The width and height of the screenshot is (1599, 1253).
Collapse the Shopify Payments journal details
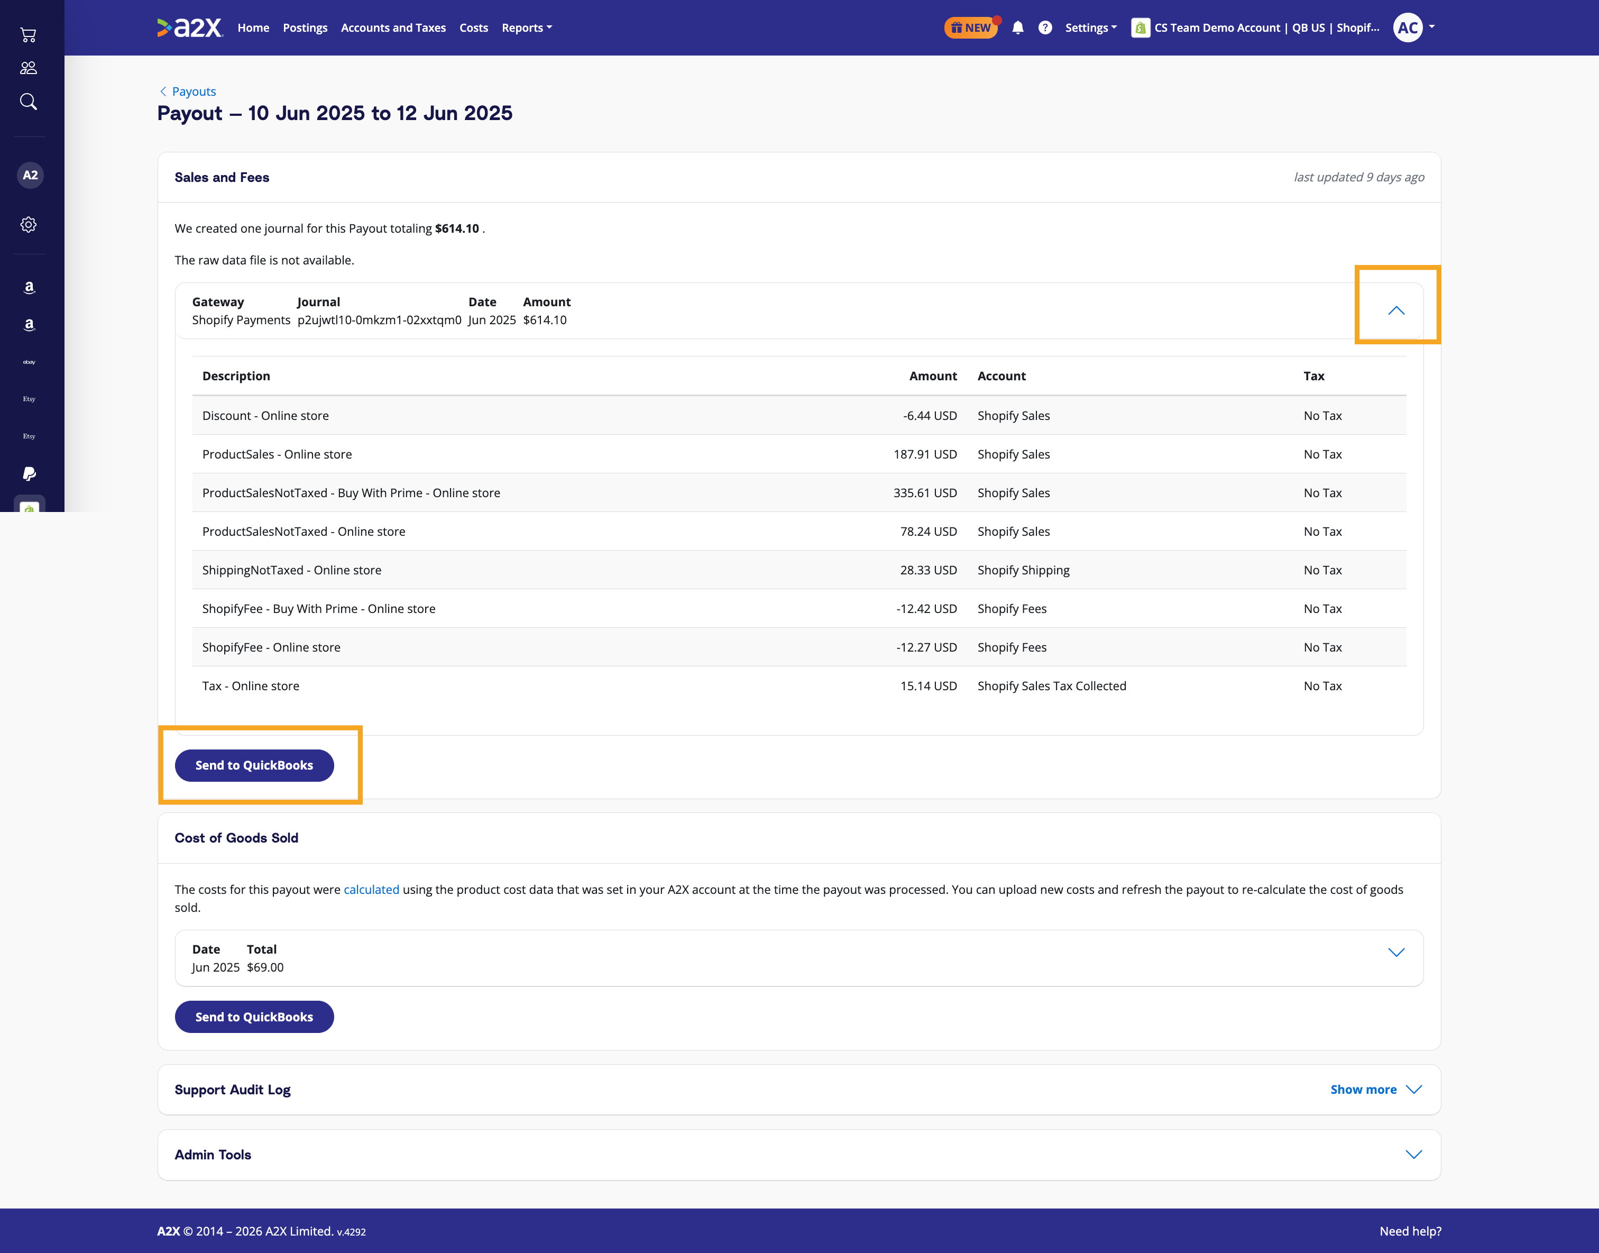click(x=1396, y=310)
